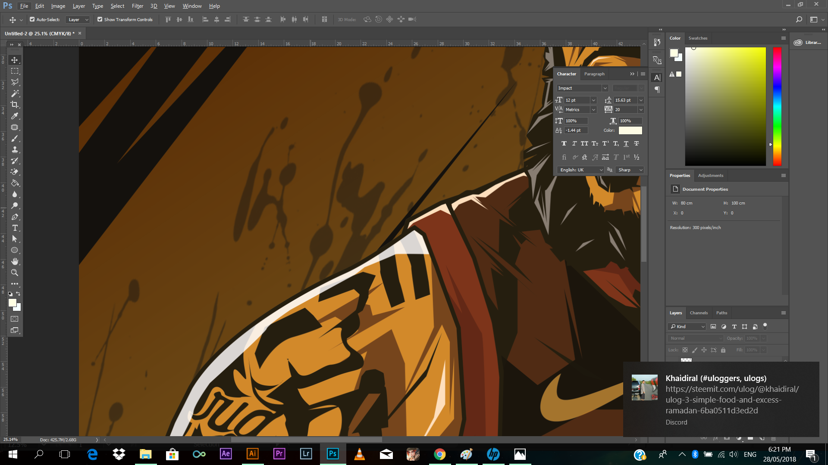
Task: Open the steemit link in Discord notification
Action: point(732,400)
